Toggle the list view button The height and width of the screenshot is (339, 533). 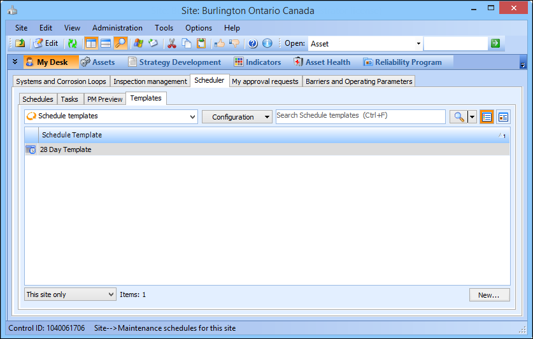487,117
